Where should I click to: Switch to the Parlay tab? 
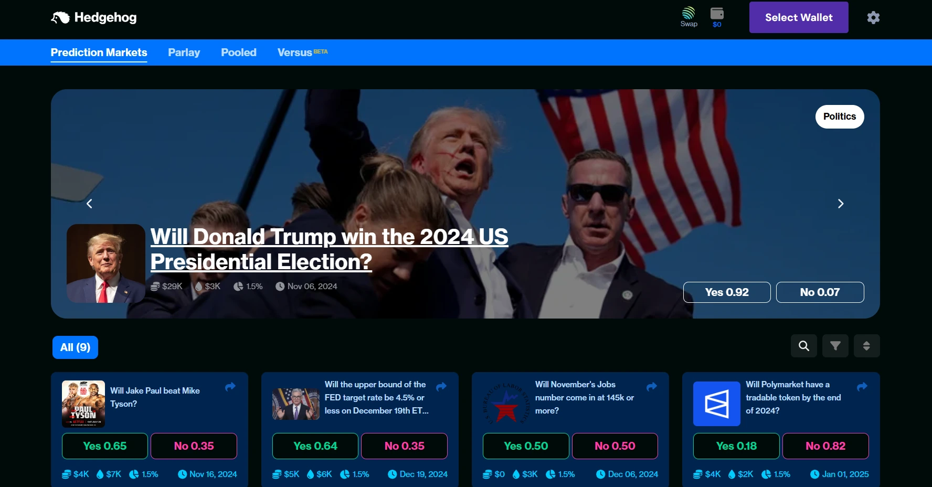[184, 52]
